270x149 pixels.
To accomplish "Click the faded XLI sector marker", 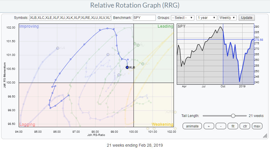I will click(x=138, y=45).
